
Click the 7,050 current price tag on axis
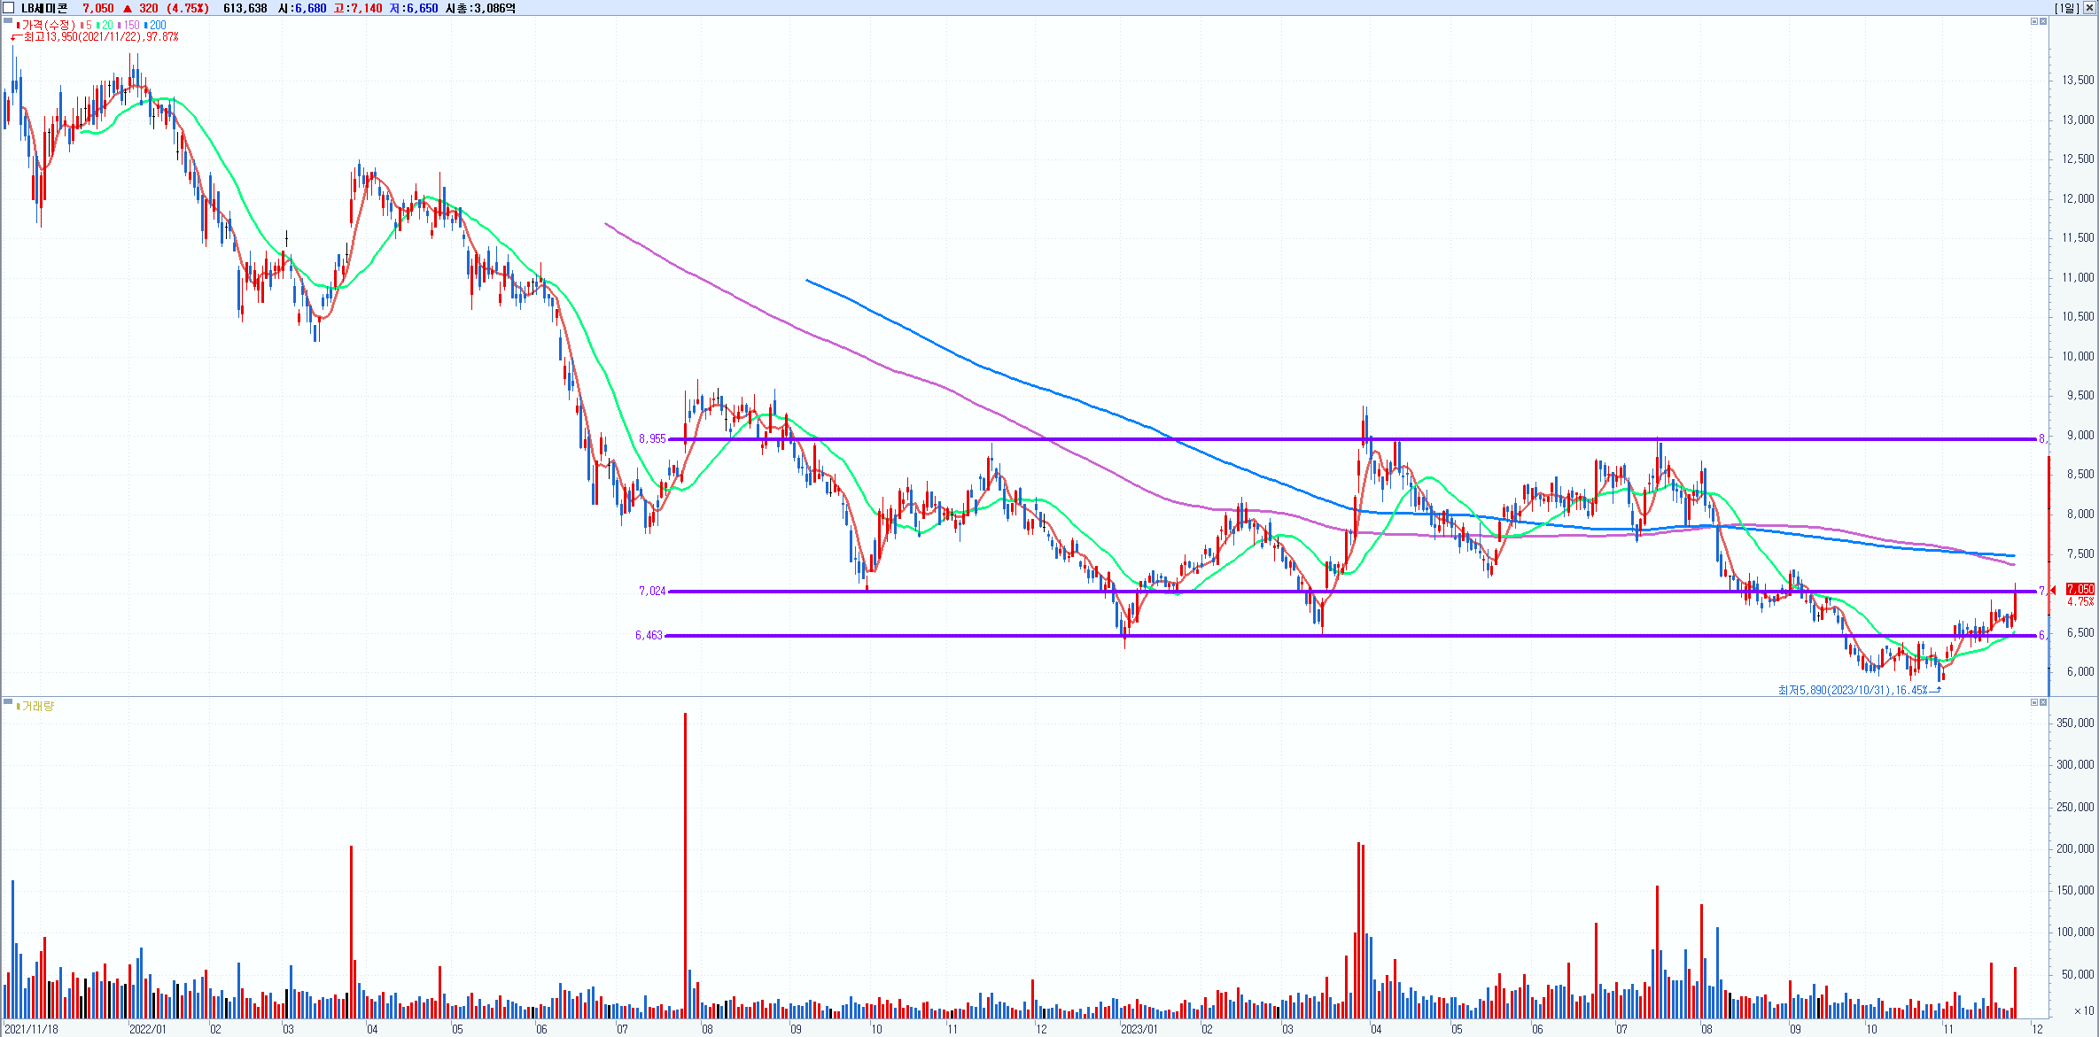pos(2080,590)
